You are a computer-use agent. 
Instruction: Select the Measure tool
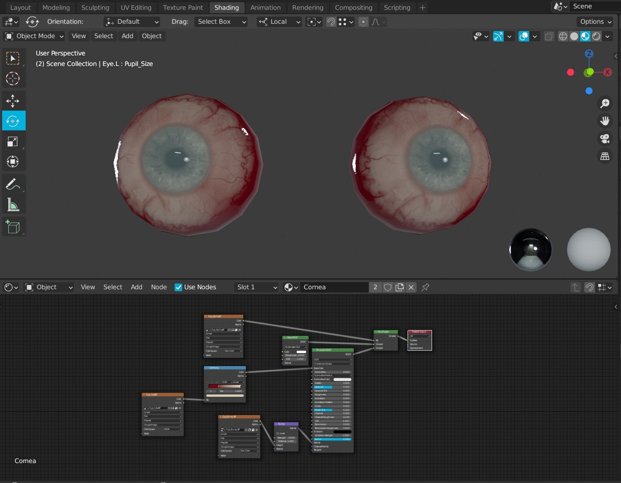(13, 205)
